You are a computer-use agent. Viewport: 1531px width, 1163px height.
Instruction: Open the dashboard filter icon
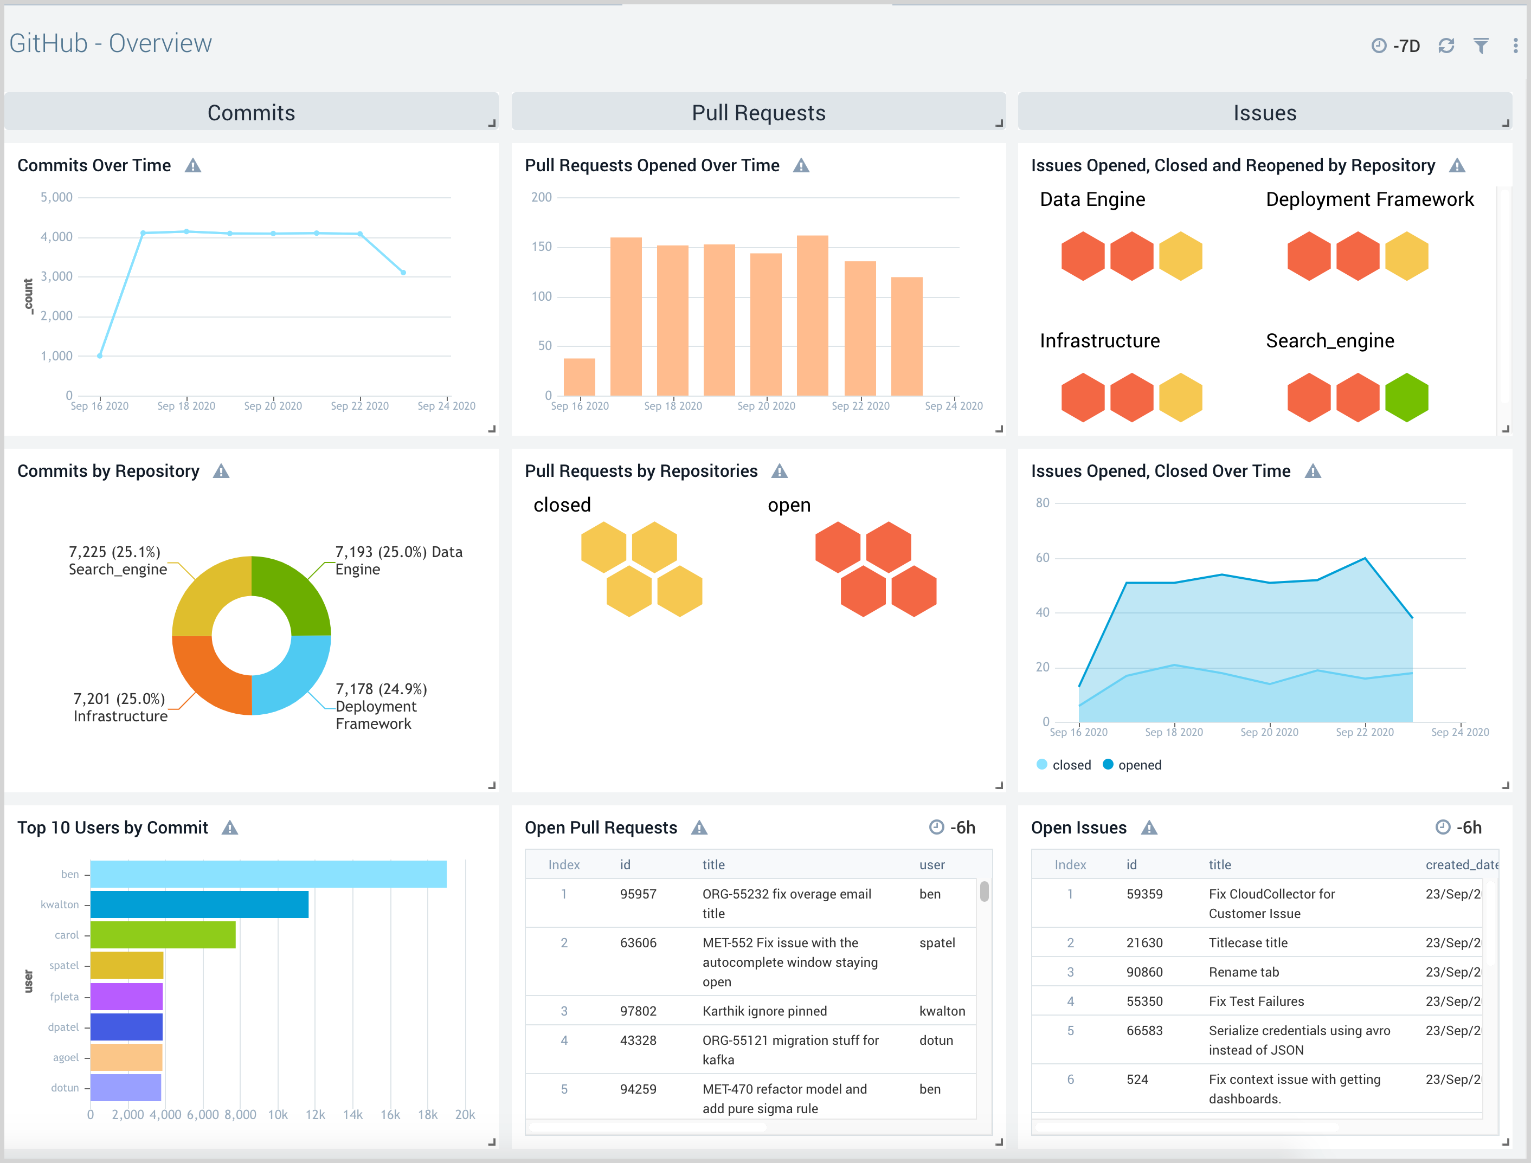pyautogui.click(x=1481, y=44)
